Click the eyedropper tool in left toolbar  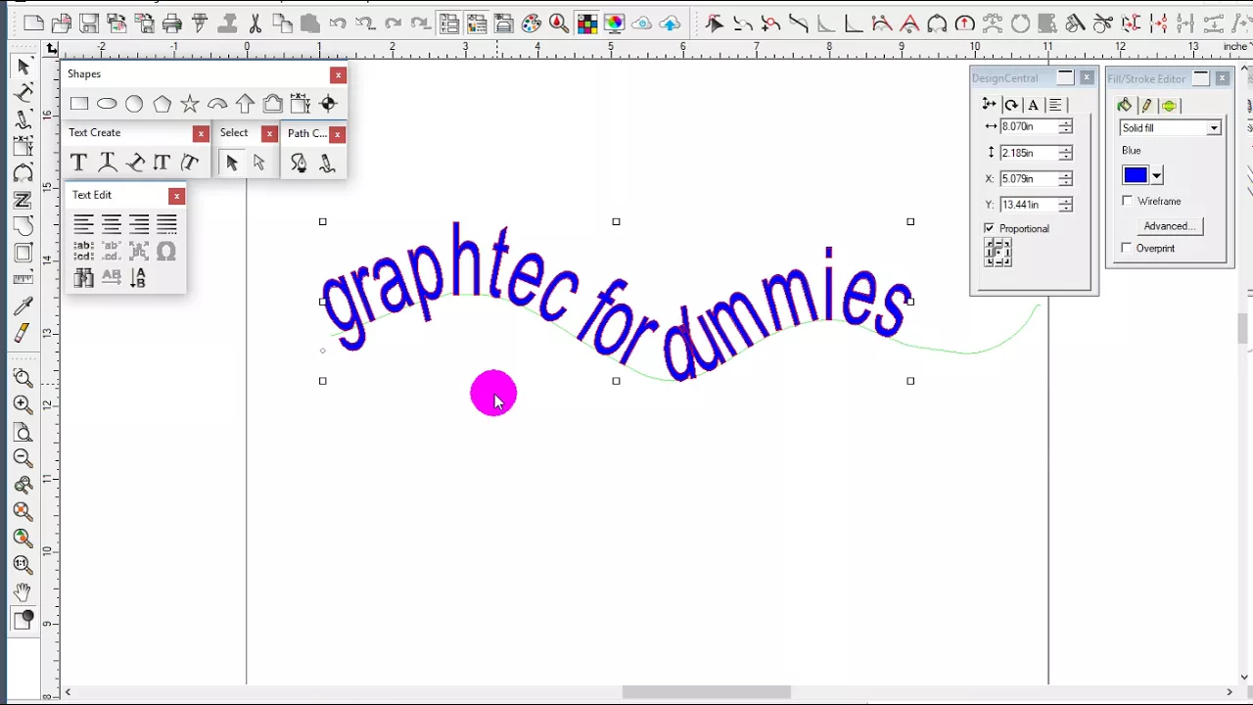pyautogui.click(x=23, y=306)
